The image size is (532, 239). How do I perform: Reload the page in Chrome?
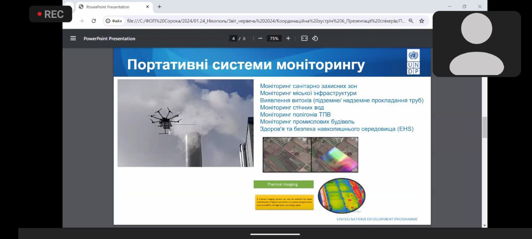[94, 21]
